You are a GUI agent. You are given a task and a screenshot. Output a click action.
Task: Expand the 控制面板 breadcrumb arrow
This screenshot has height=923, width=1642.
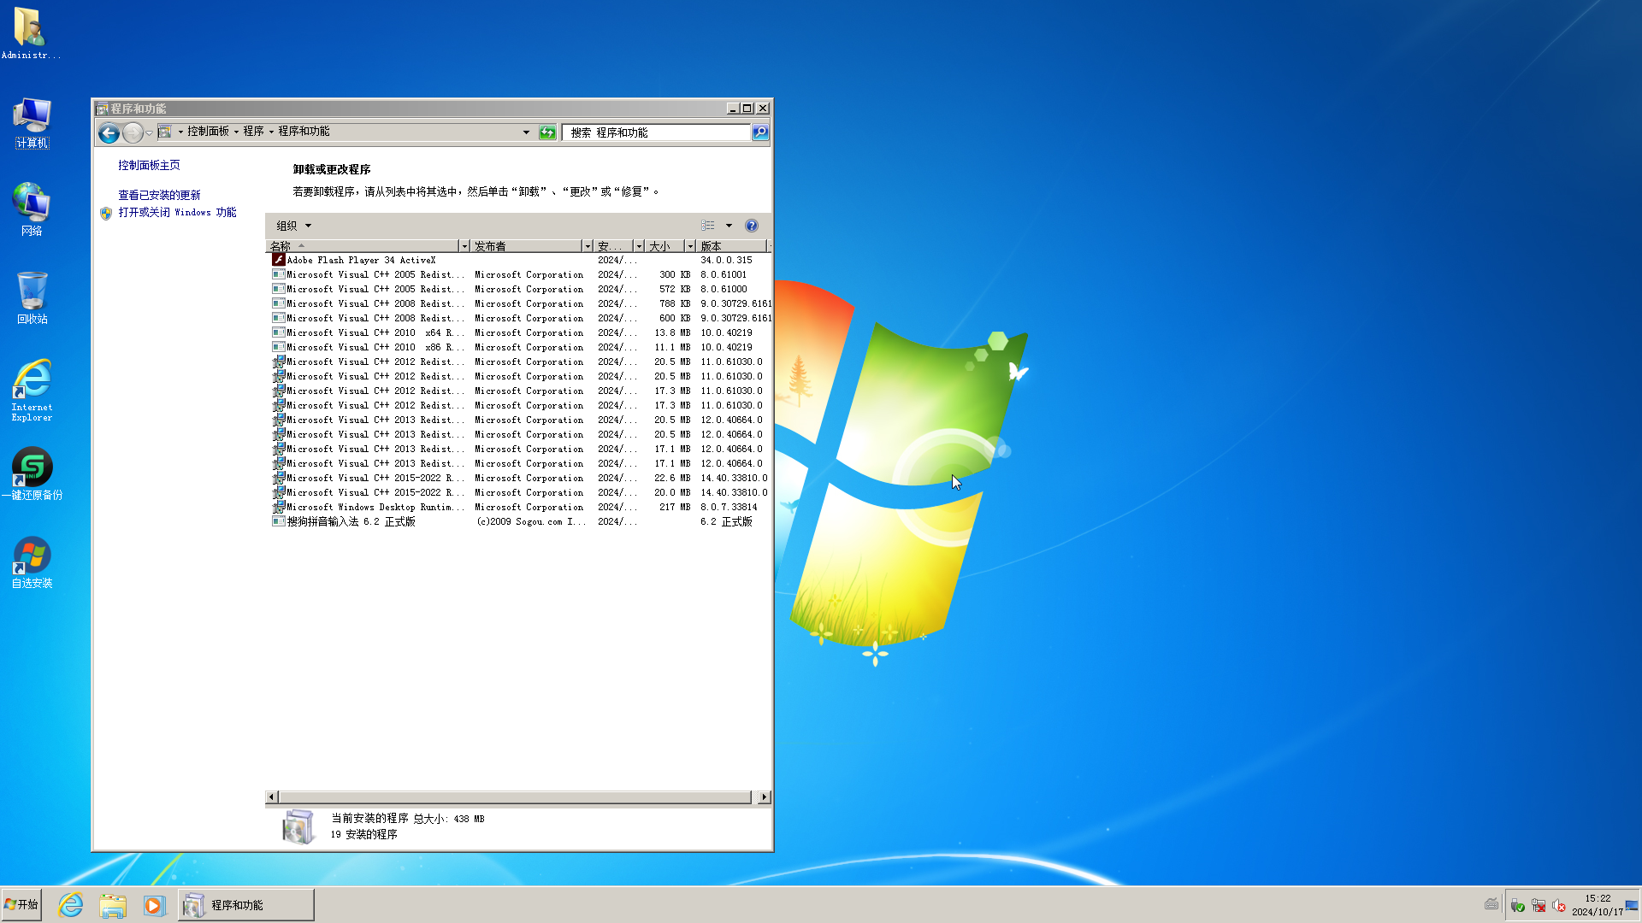coord(237,132)
